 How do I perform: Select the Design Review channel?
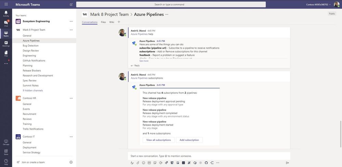(31, 51)
